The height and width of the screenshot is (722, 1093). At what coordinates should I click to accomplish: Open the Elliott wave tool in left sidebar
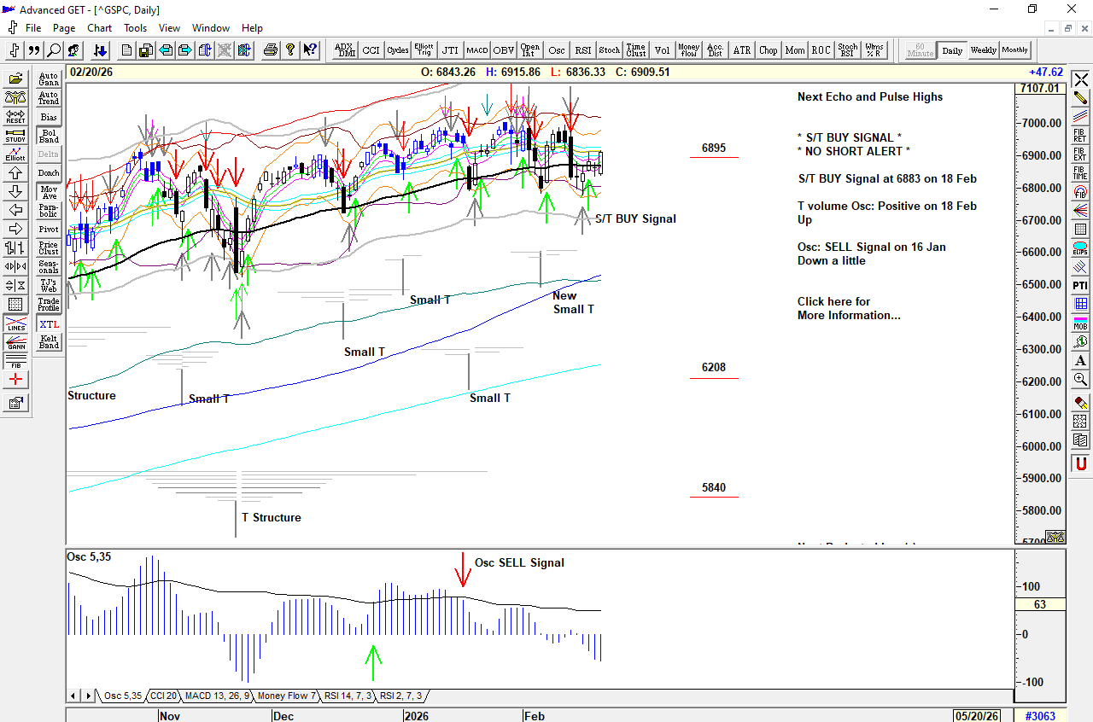15,154
